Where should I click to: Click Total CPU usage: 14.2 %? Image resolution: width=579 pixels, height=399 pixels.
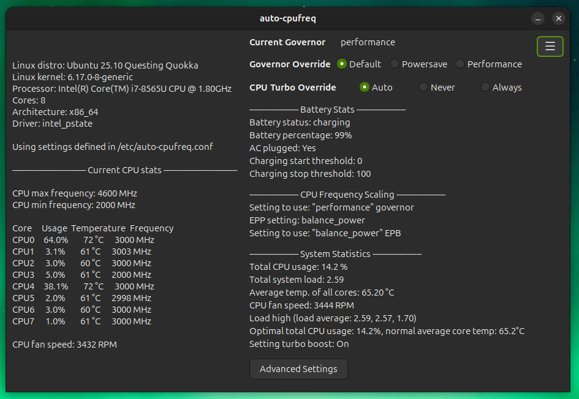298,267
